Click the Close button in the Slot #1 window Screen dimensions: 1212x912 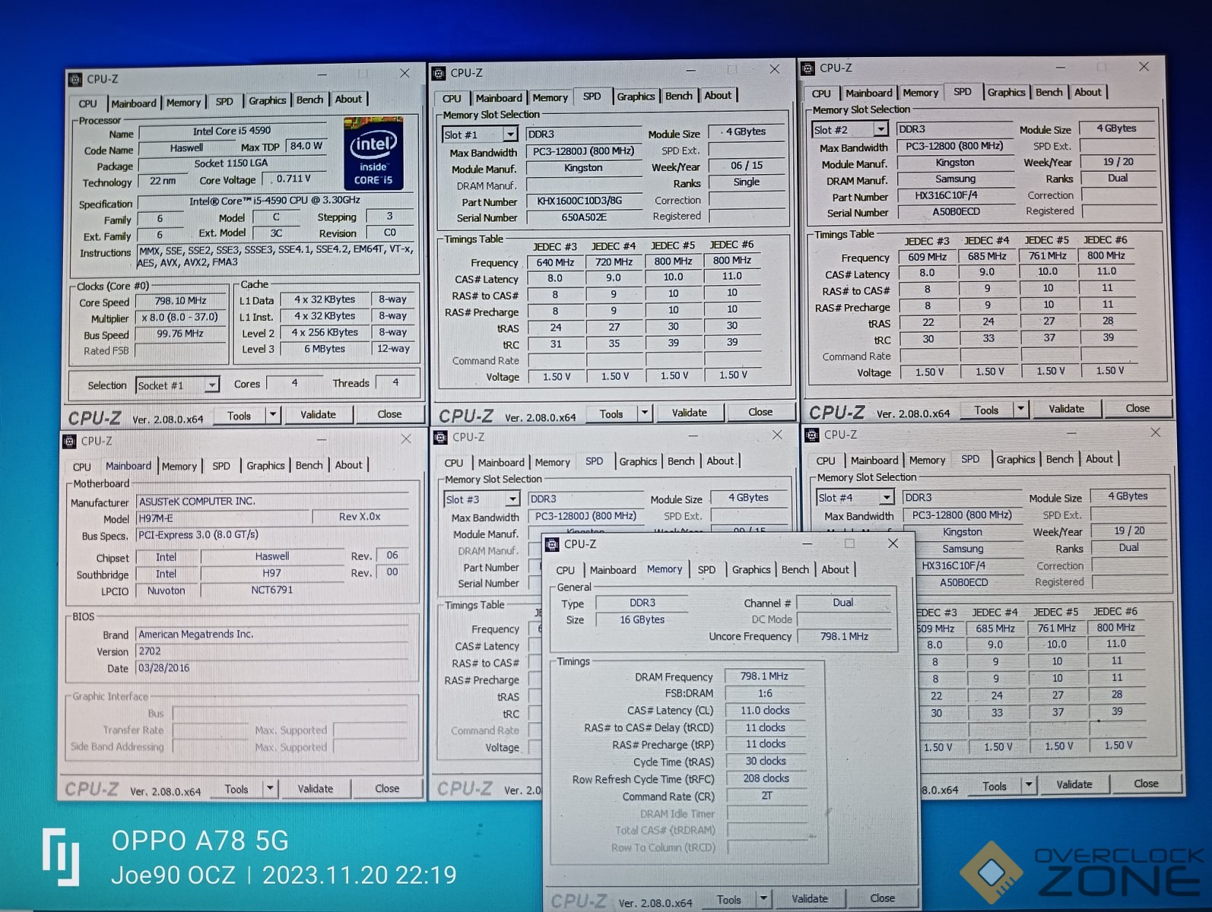tap(760, 412)
